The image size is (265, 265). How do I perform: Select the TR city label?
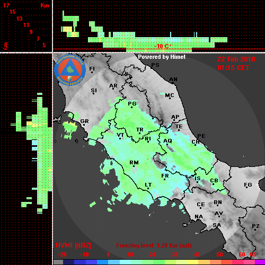tap(140, 130)
